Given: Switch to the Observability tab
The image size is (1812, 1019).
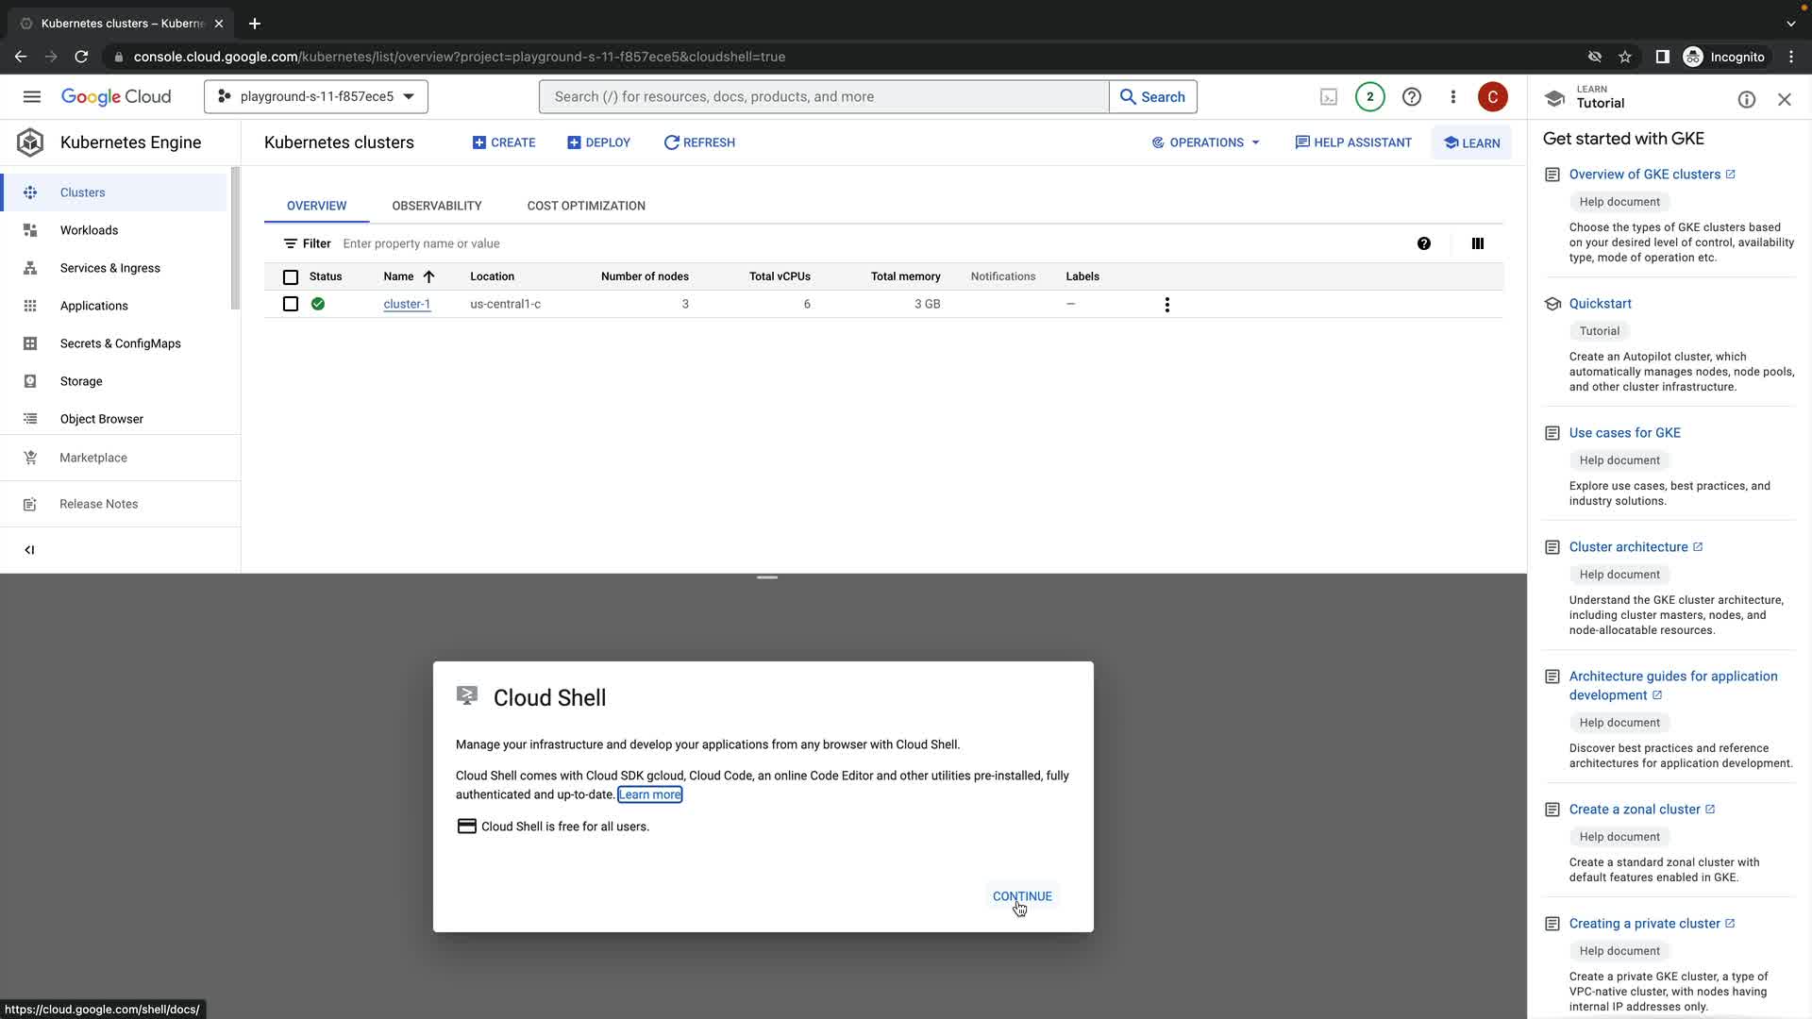Looking at the screenshot, I should coord(436,206).
